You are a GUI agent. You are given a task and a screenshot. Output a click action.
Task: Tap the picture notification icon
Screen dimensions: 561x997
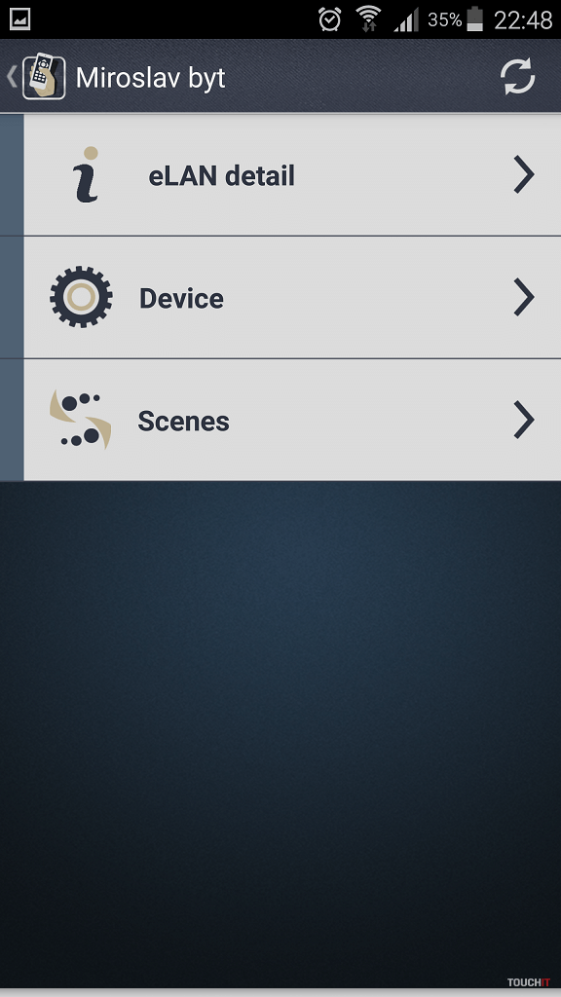[x=20, y=19]
